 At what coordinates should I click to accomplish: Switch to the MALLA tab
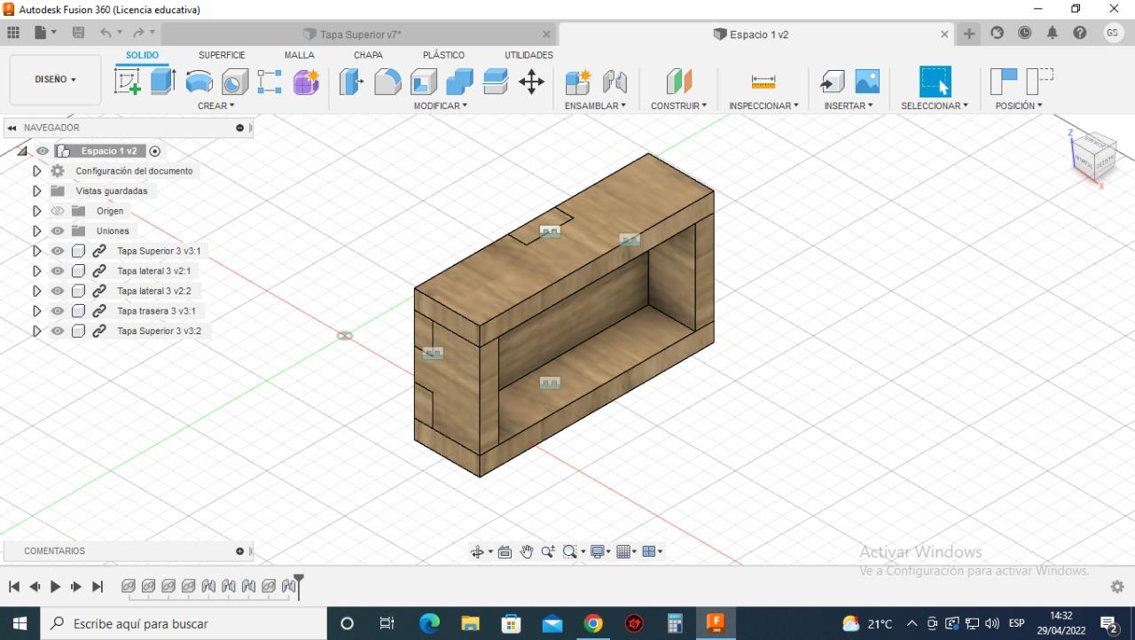tap(300, 55)
